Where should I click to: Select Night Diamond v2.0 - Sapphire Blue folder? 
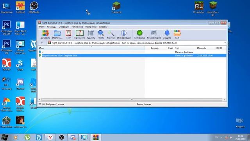pyautogui.click(x=132, y=56)
